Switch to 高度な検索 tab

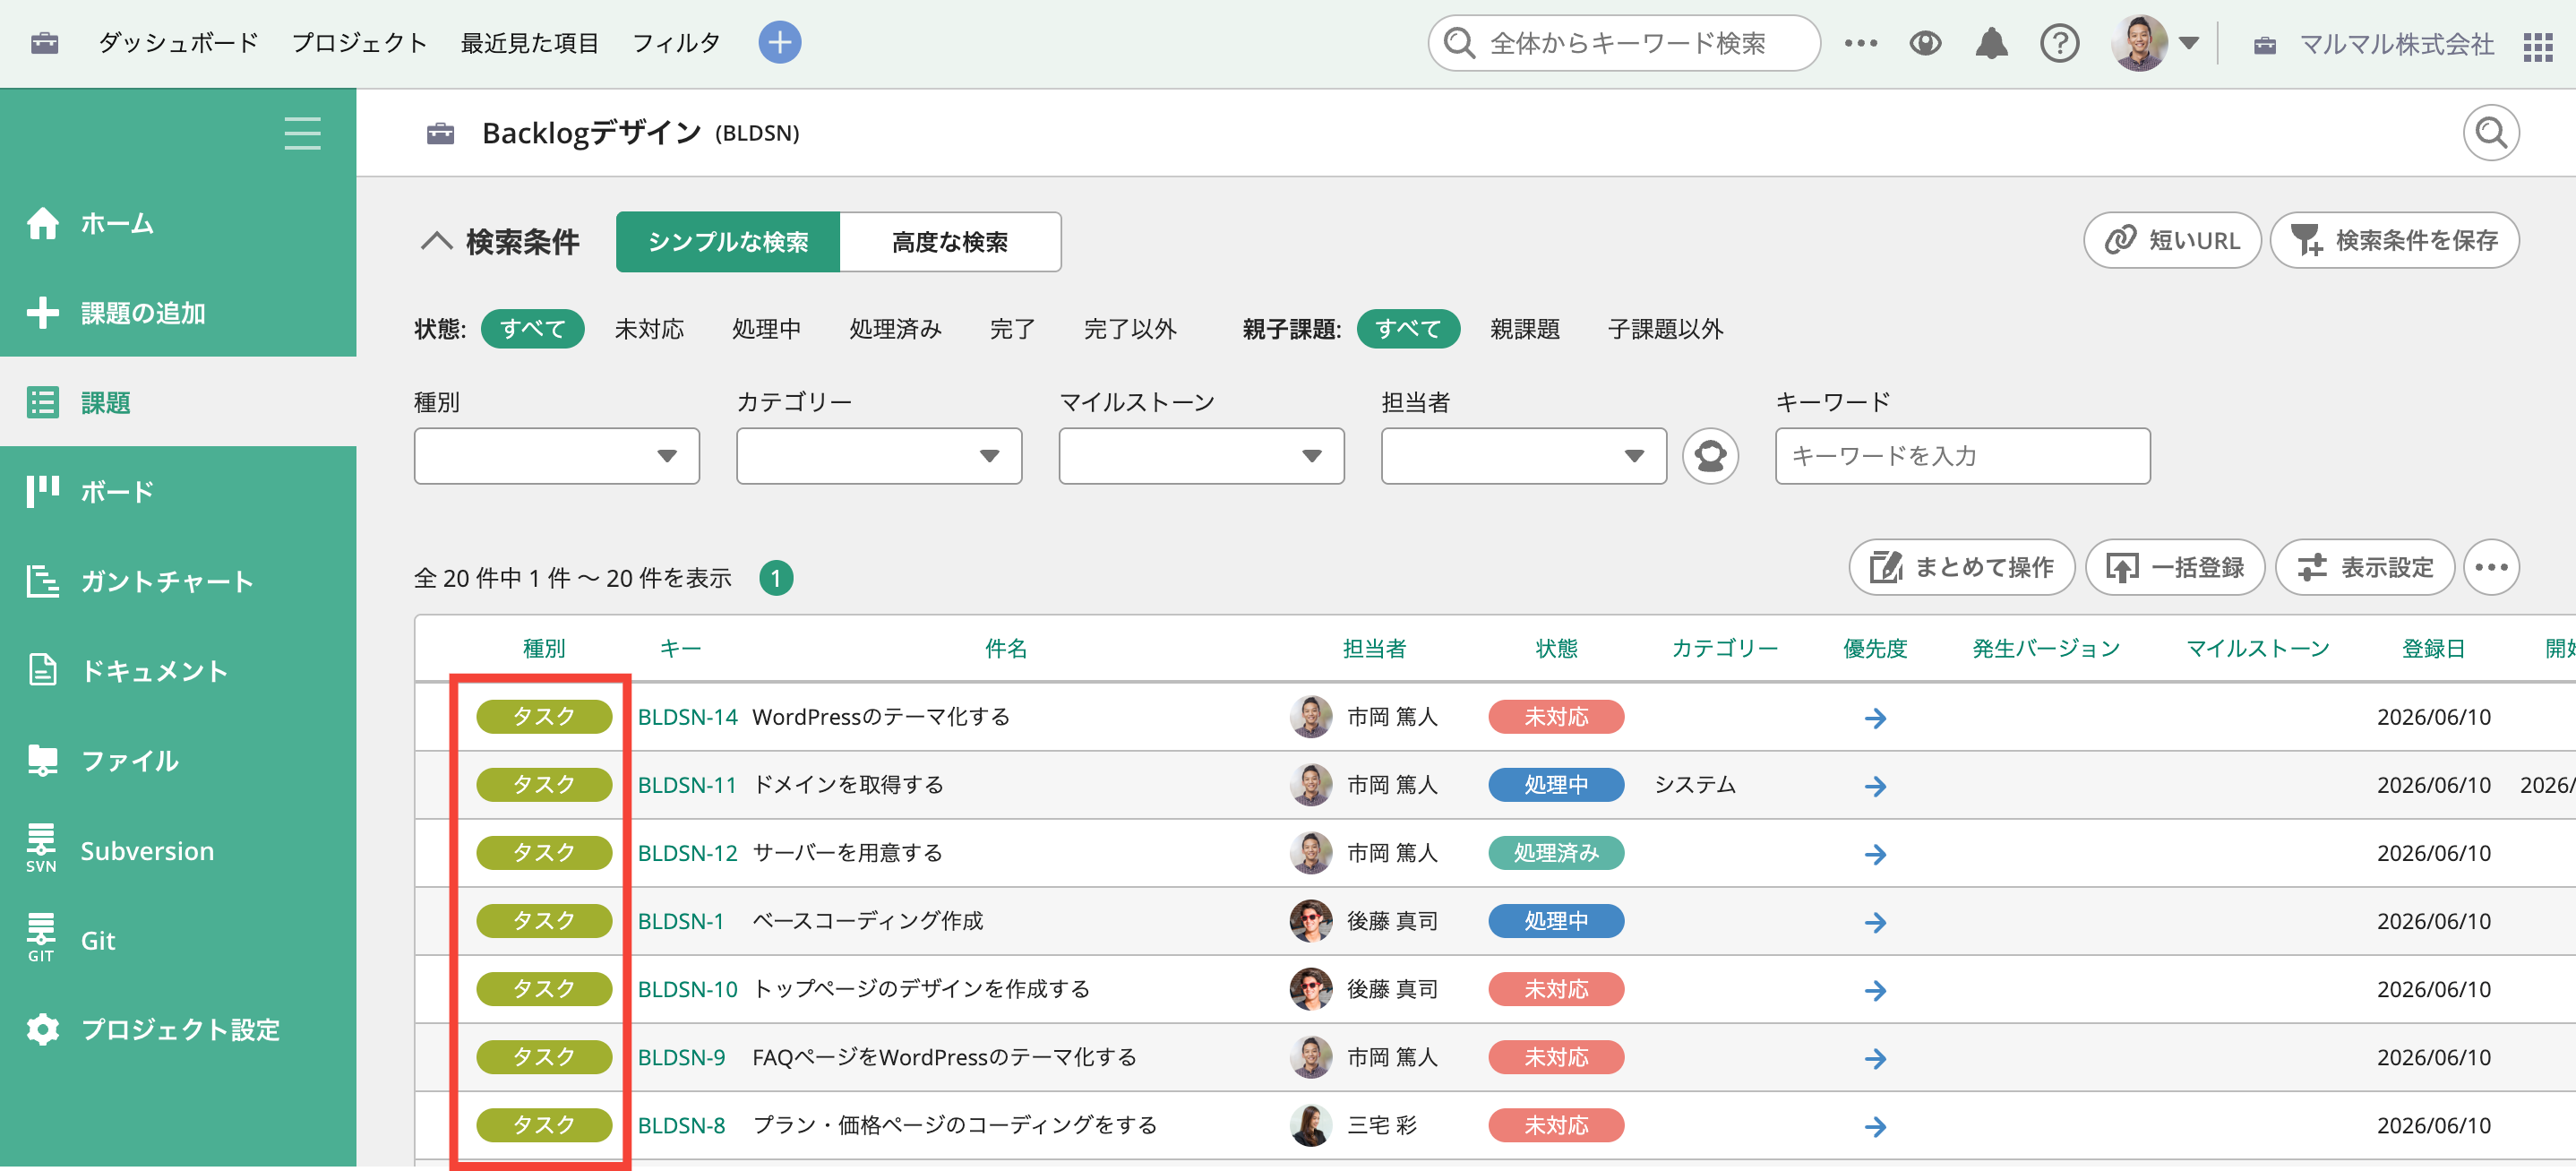(950, 242)
